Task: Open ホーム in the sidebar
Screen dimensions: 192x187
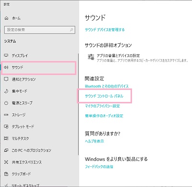Action: pos(16,18)
